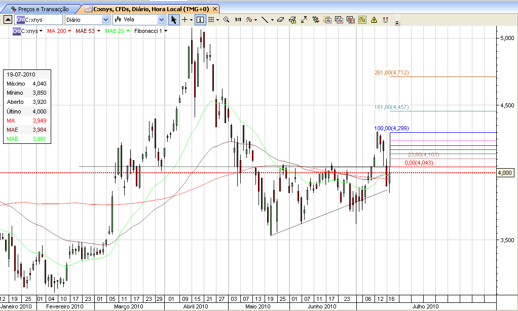Click the erase-all warning eraser icon

(292, 20)
